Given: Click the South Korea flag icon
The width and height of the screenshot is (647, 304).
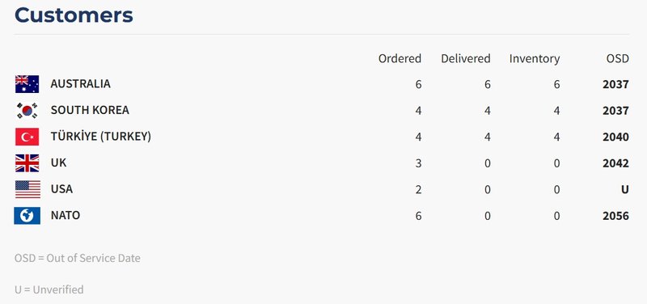Looking at the screenshot, I should coord(27,111).
